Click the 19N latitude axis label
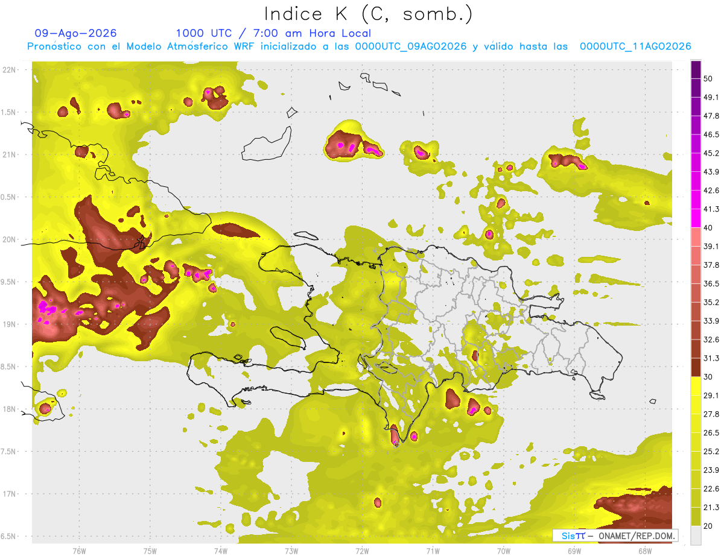Image resolution: width=724 pixels, height=559 pixels. [9, 324]
